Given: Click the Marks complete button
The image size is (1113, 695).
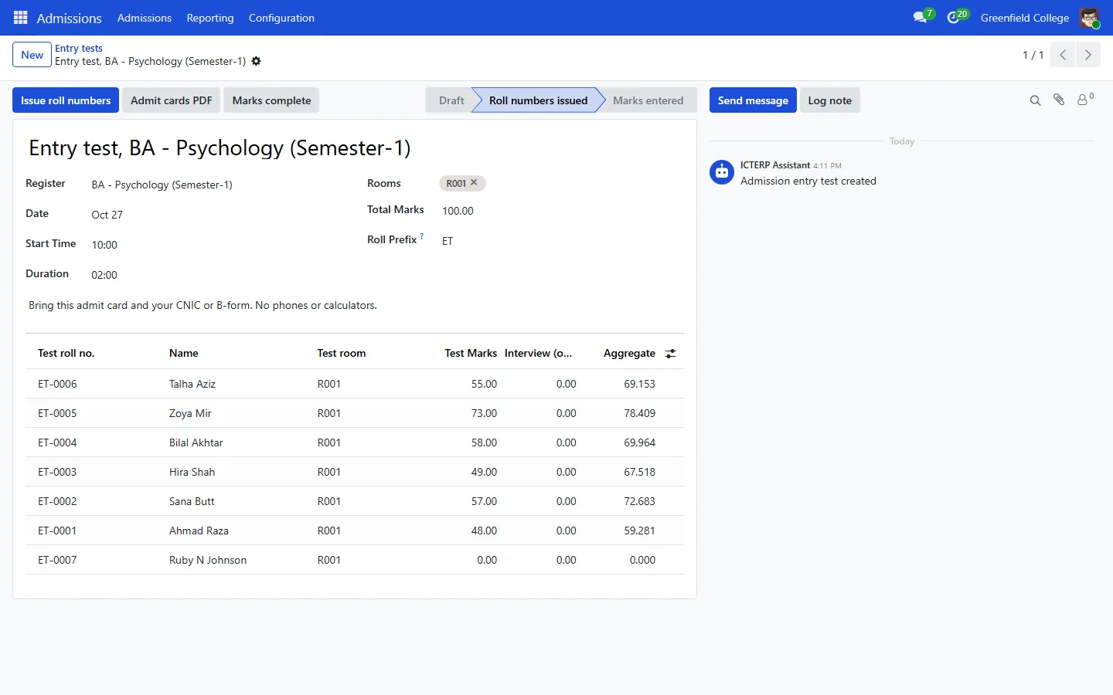Looking at the screenshot, I should click(x=271, y=100).
